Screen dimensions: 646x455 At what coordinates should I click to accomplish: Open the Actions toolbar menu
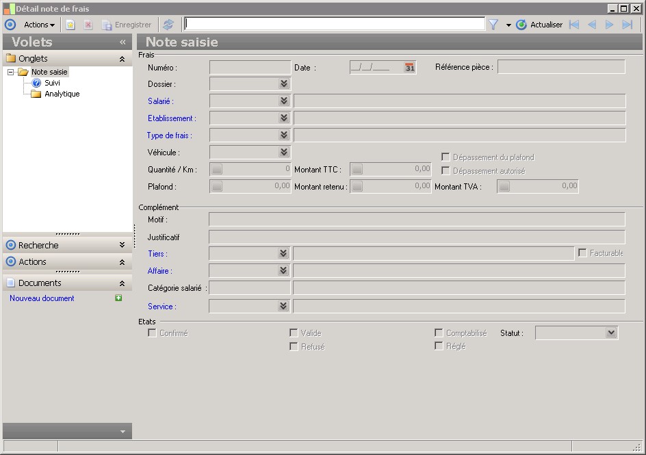[x=39, y=25]
